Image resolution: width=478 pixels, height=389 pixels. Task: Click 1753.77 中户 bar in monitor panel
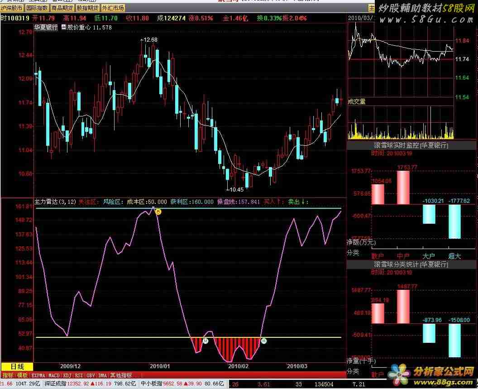pyautogui.click(x=403, y=187)
